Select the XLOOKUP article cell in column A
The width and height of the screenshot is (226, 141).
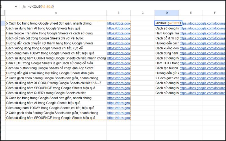pos(54,83)
